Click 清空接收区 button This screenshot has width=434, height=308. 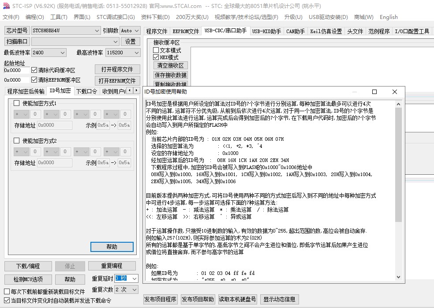click(171, 65)
